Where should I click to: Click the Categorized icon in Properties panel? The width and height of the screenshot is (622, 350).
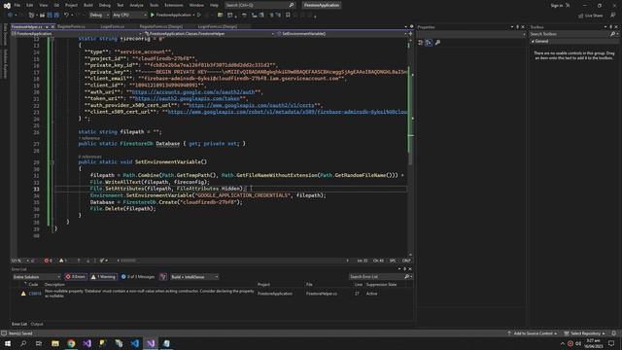point(421,43)
